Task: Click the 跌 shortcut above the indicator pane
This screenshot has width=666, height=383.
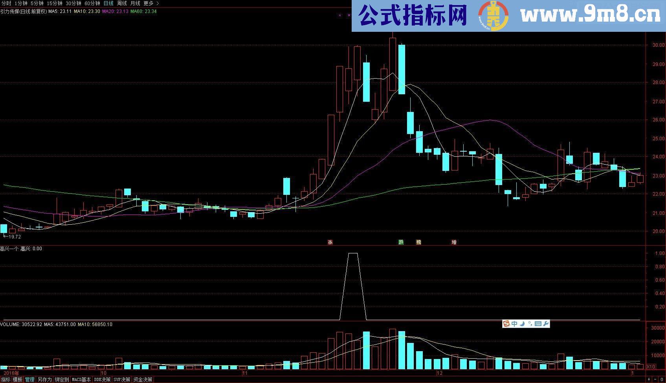Action: point(400,242)
